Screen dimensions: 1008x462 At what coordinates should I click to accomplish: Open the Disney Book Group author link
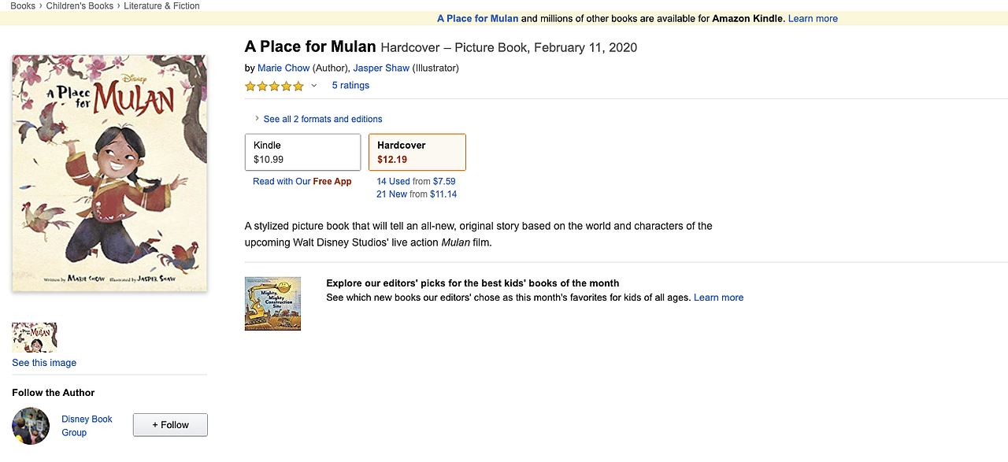point(87,426)
